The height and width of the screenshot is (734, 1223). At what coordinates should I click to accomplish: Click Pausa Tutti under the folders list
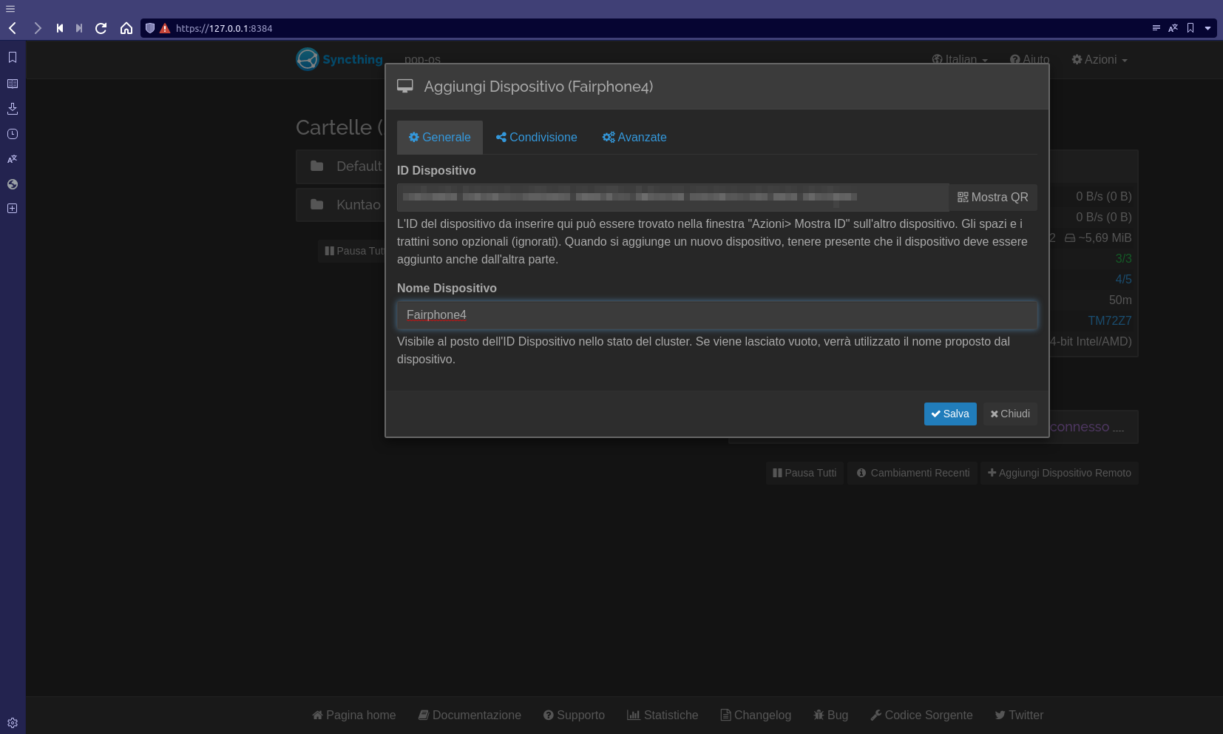pos(351,251)
